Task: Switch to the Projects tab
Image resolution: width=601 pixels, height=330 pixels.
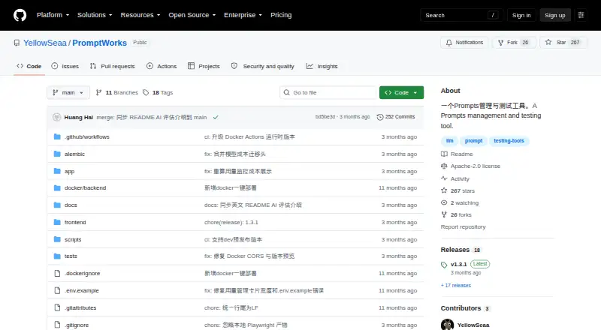Action: pyautogui.click(x=204, y=66)
